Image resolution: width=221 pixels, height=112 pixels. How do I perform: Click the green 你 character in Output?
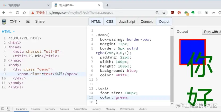click(200, 65)
